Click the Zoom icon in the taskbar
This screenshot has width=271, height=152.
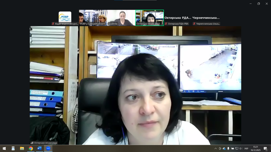[48, 149]
